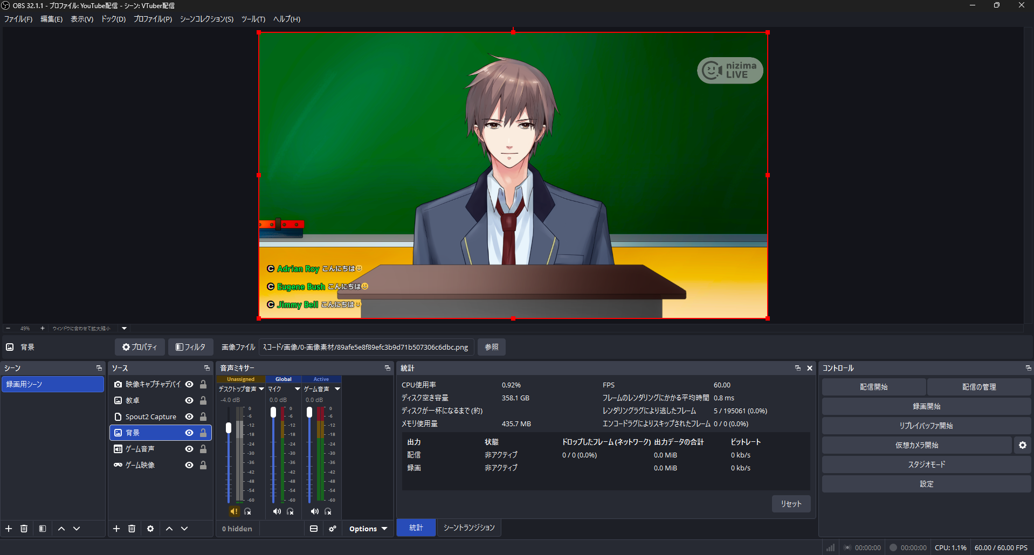Open virtual camera settings gear

pyautogui.click(x=1023, y=445)
